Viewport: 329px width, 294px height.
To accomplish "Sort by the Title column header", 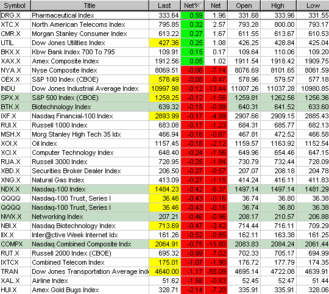I will click(90, 5).
